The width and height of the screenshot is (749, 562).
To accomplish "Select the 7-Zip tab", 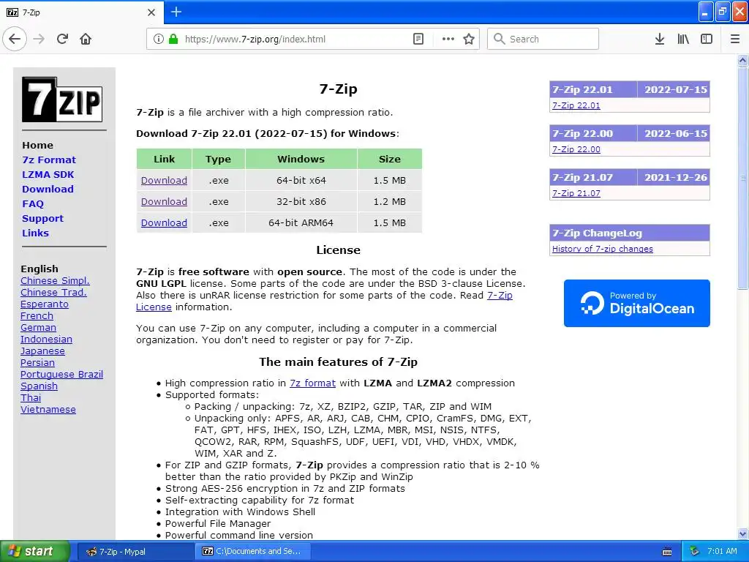I will (x=82, y=12).
